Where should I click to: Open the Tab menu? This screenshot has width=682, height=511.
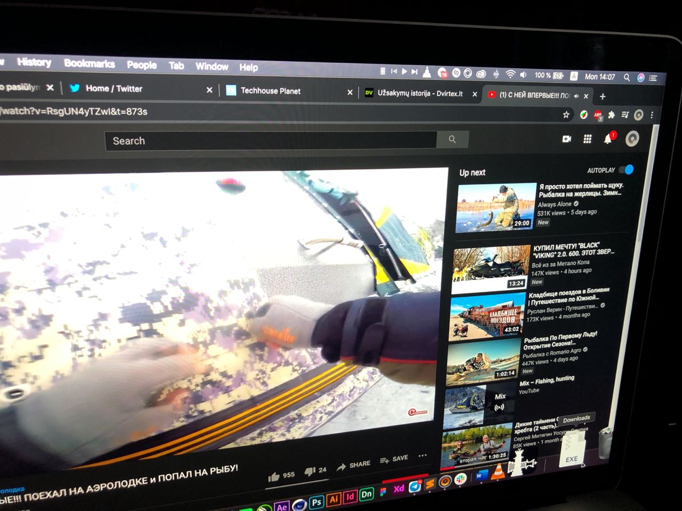pos(176,65)
